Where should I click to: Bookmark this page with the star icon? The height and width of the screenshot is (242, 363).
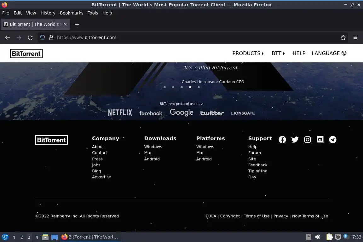tap(343, 37)
